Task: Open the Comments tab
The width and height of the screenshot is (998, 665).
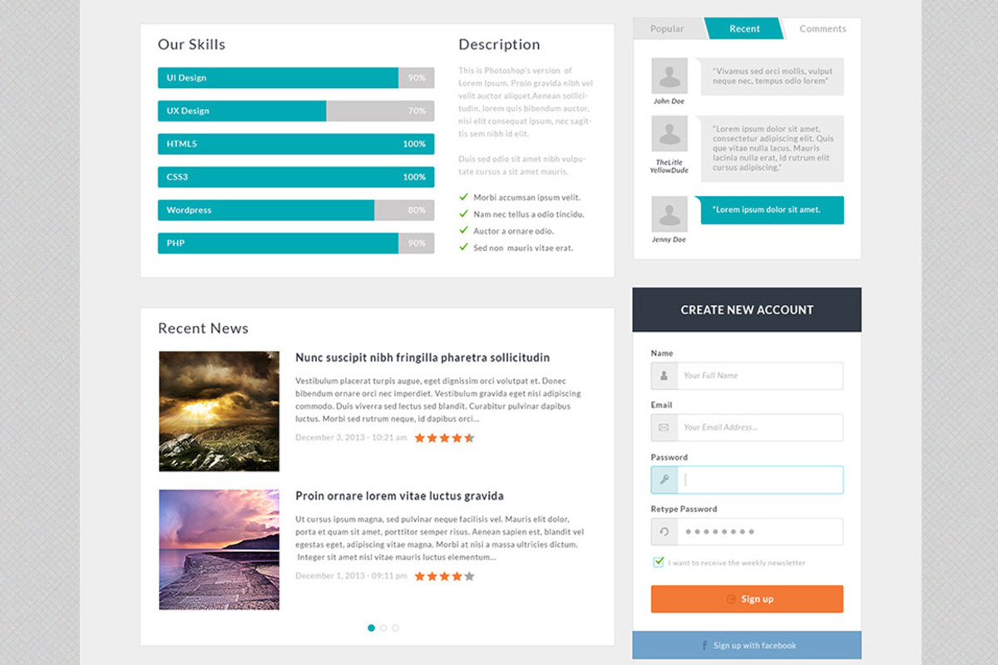Action: pyautogui.click(x=823, y=28)
